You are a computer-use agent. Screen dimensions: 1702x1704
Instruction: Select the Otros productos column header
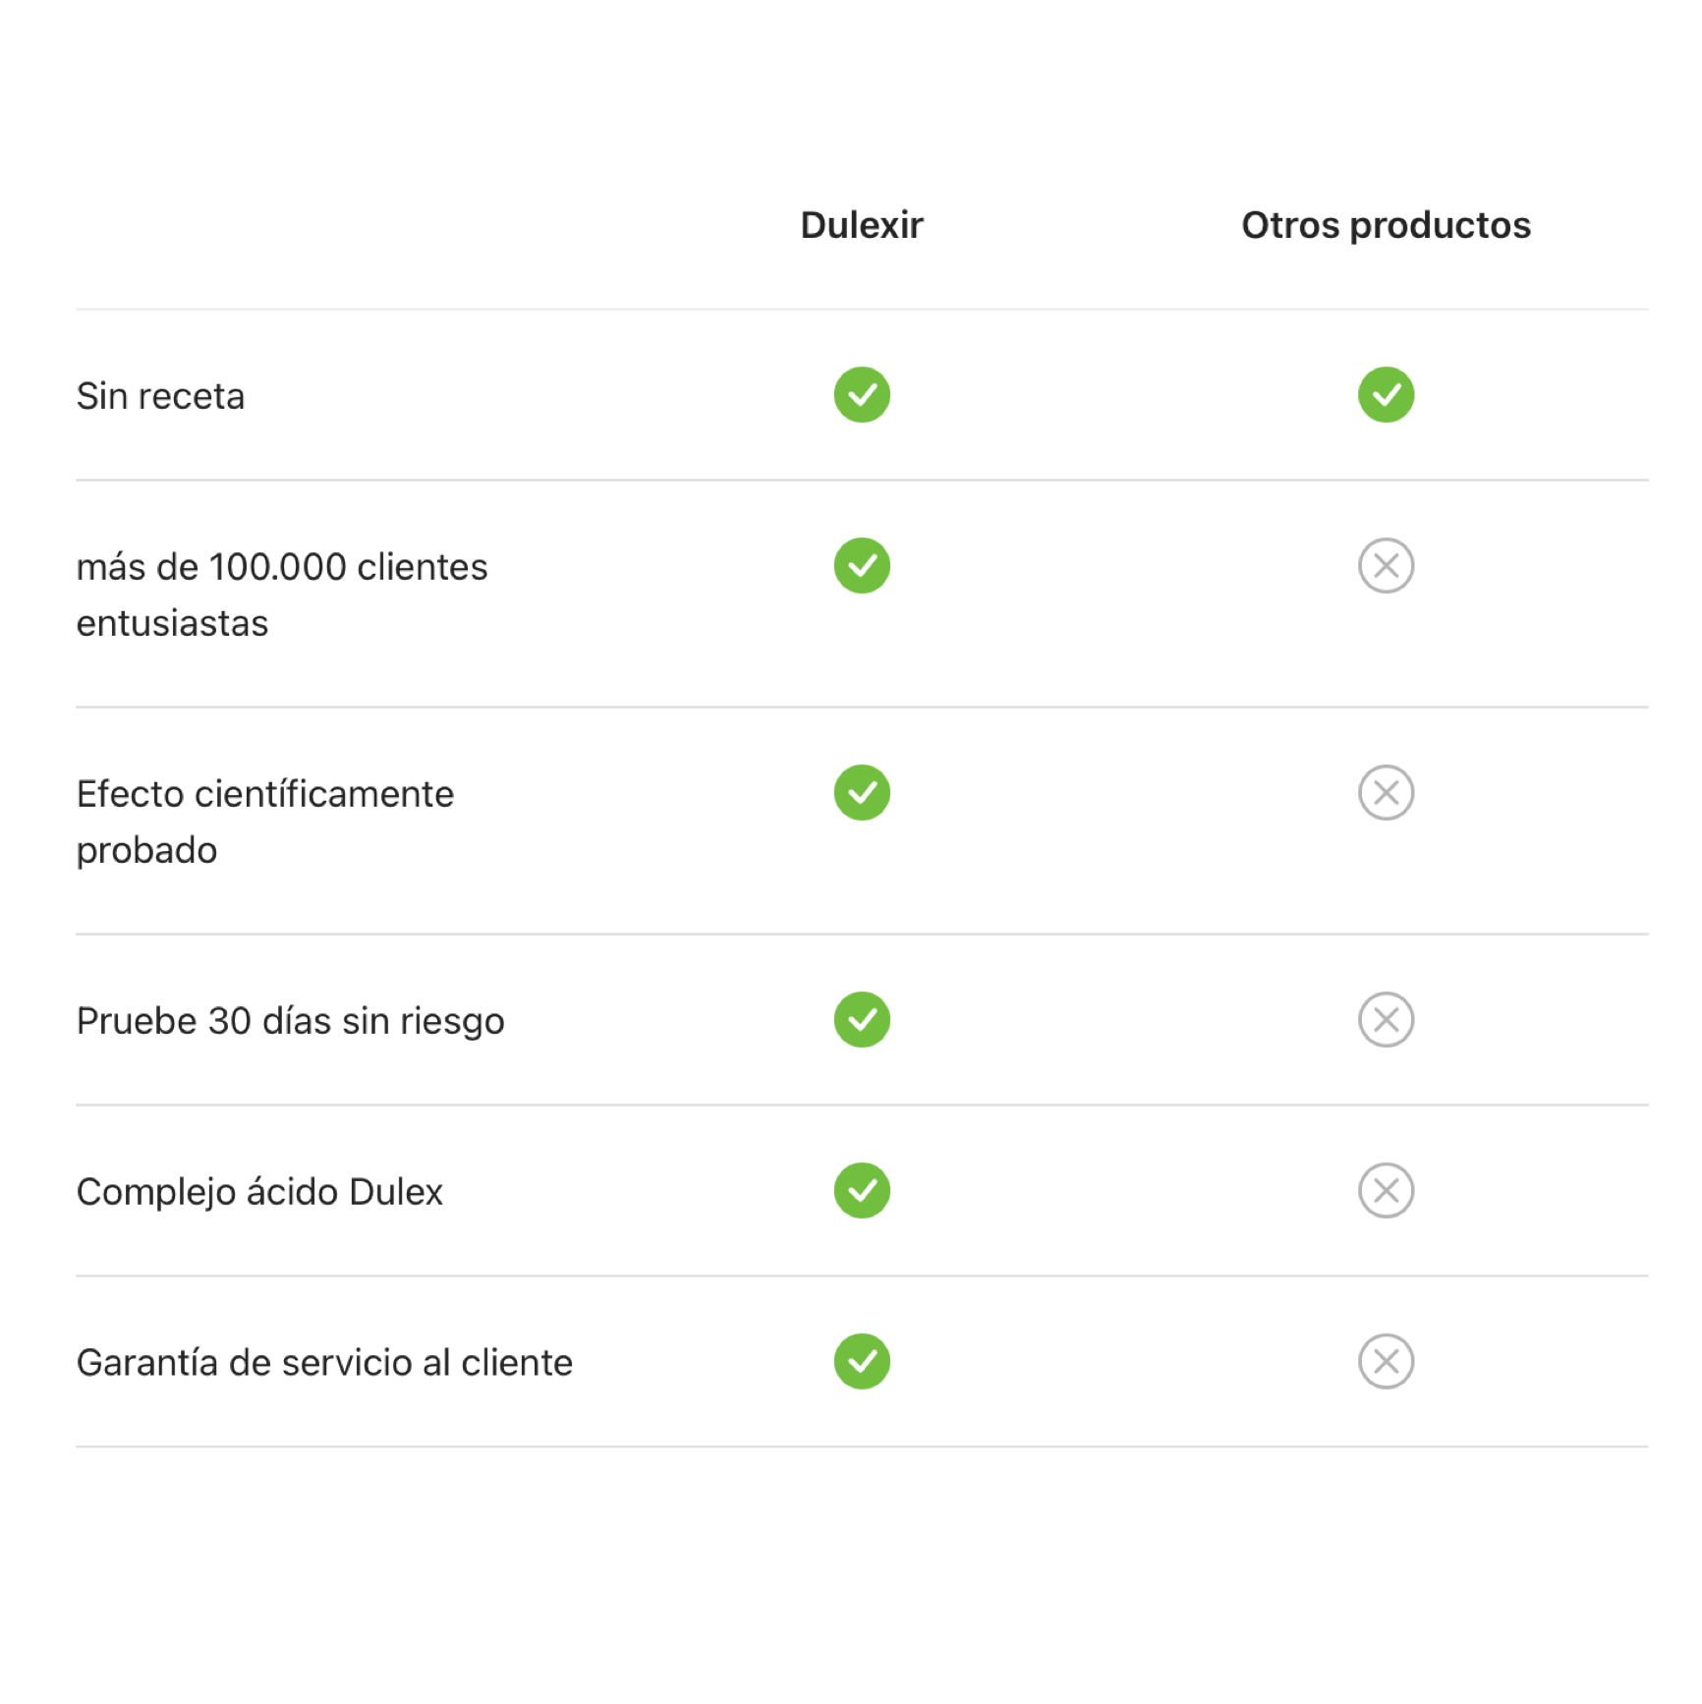pyautogui.click(x=1386, y=225)
